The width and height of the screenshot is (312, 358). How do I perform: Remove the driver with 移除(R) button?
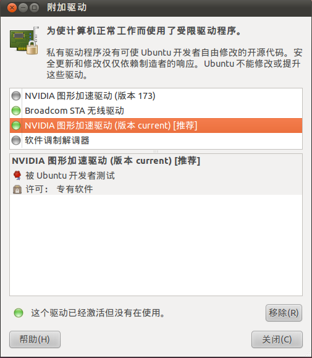284,313
